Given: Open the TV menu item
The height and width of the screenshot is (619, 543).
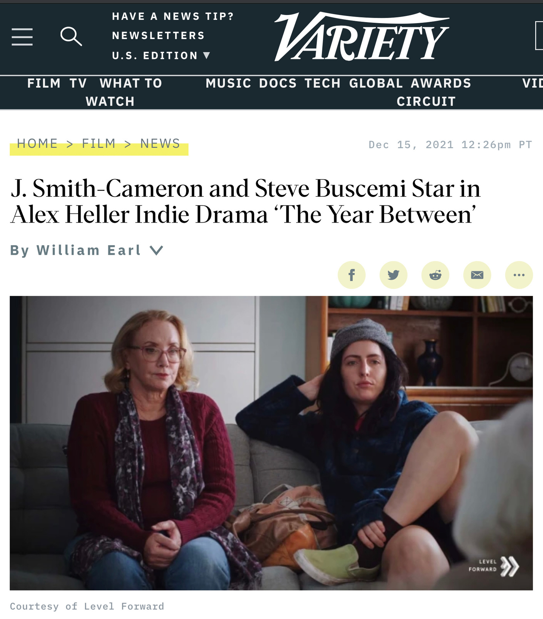Looking at the screenshot, I should pyautogui.click(x=78, y=83).
